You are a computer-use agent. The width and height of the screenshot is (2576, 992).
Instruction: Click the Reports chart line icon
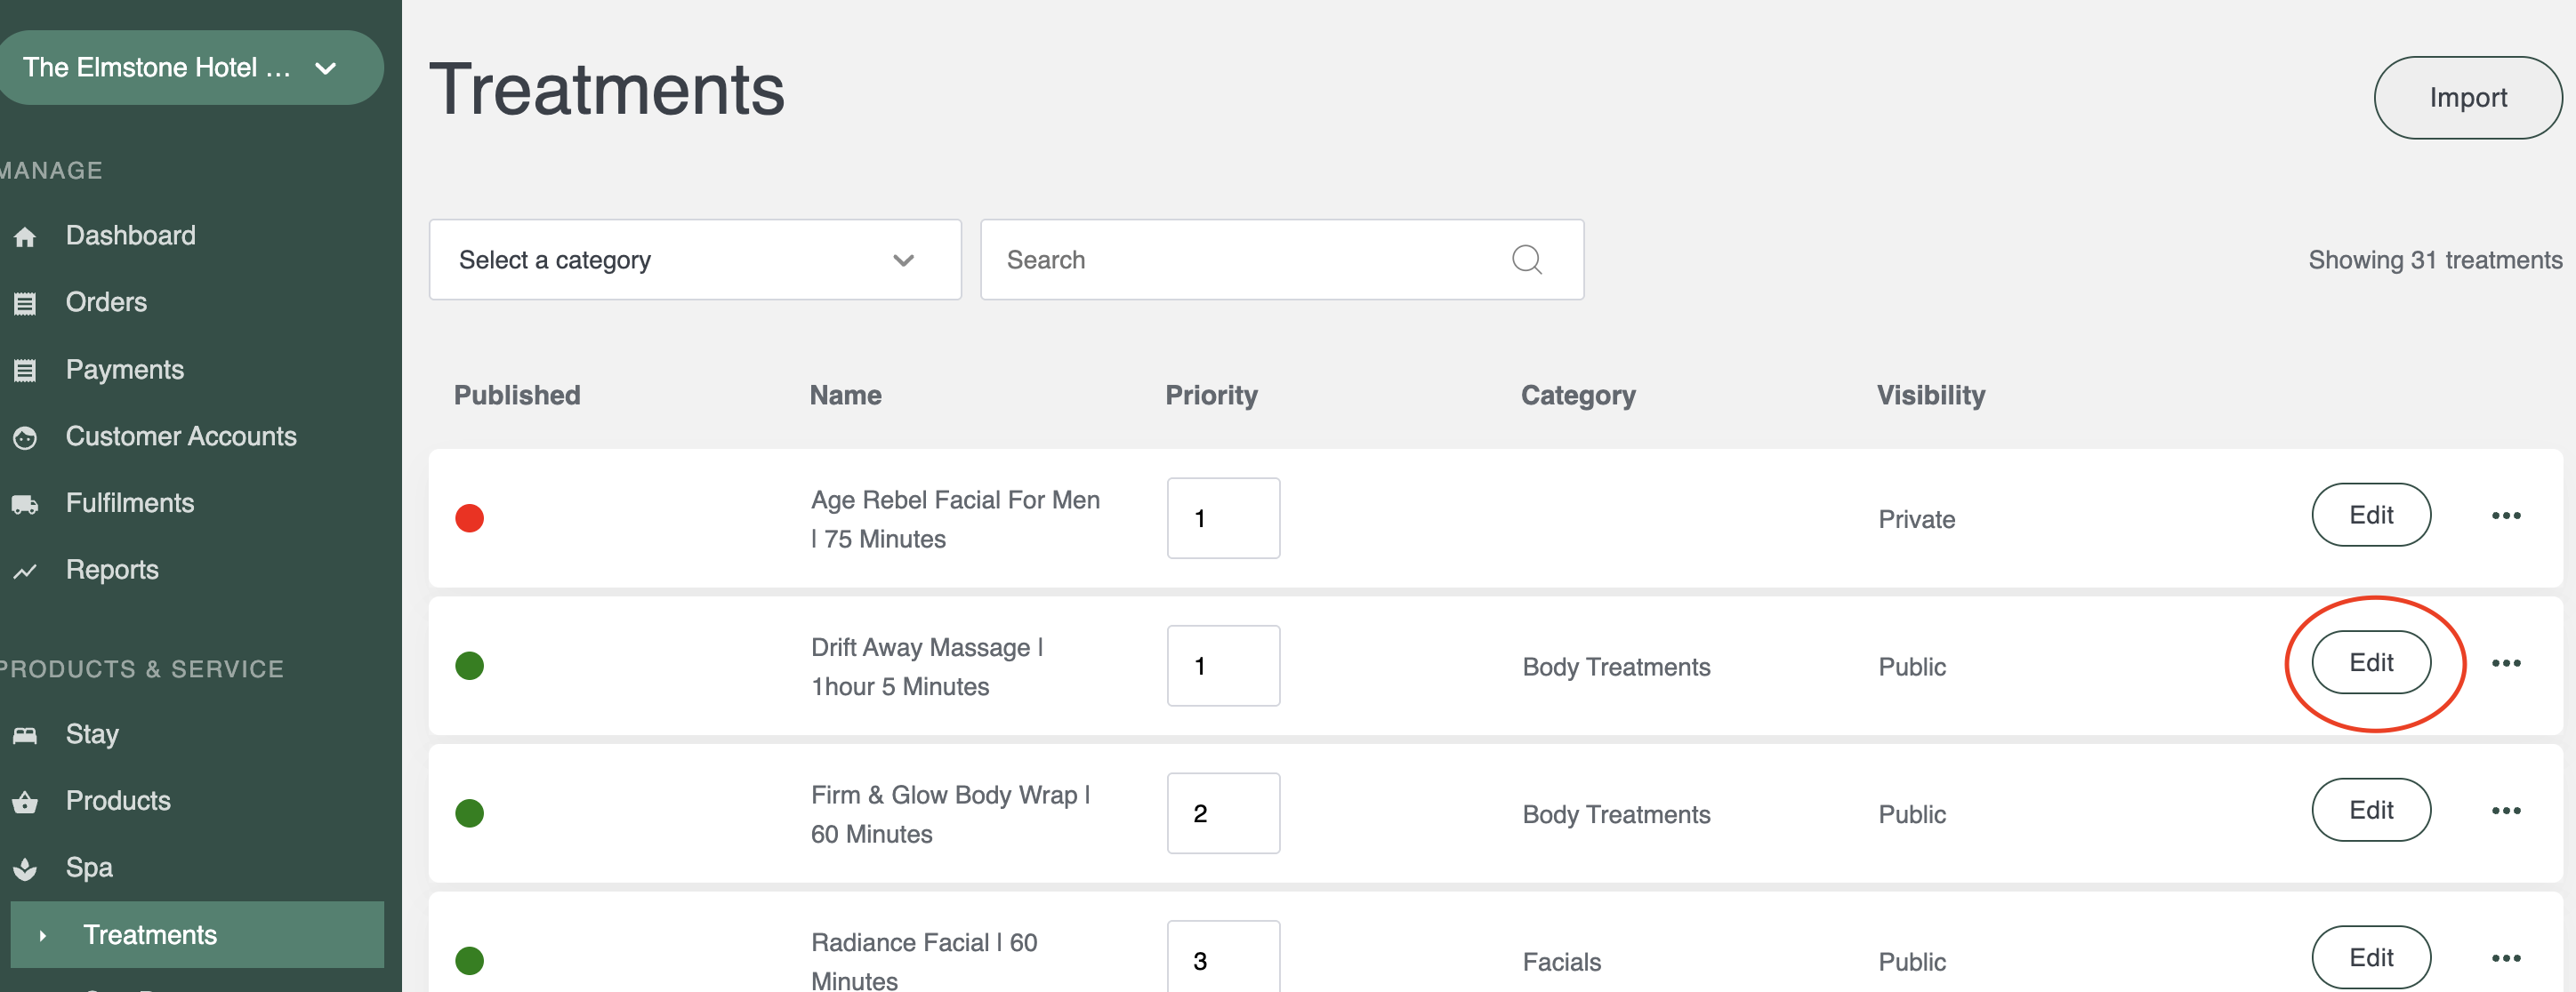click(25, 572)
